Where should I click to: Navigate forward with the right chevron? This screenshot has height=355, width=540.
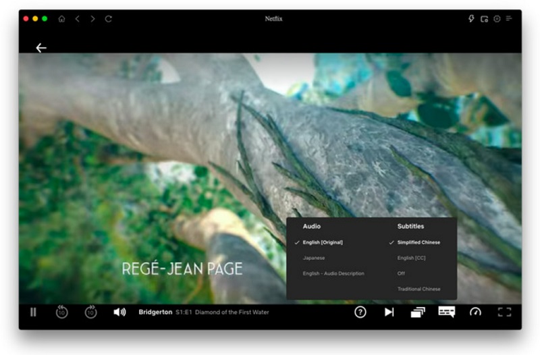pyautogui.click(x=92, y=19)
